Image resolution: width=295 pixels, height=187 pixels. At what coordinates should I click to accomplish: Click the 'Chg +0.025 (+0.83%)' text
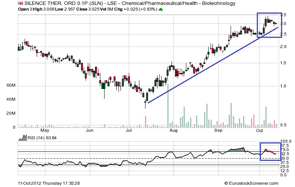(136, 9)
